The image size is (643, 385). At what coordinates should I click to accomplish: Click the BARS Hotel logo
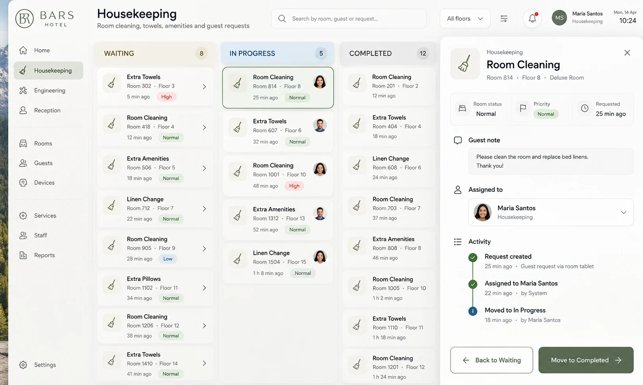(x=45, y=18)
